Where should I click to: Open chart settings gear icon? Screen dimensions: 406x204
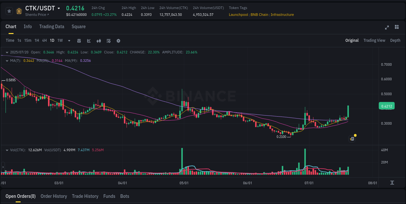tap(118, 41)
